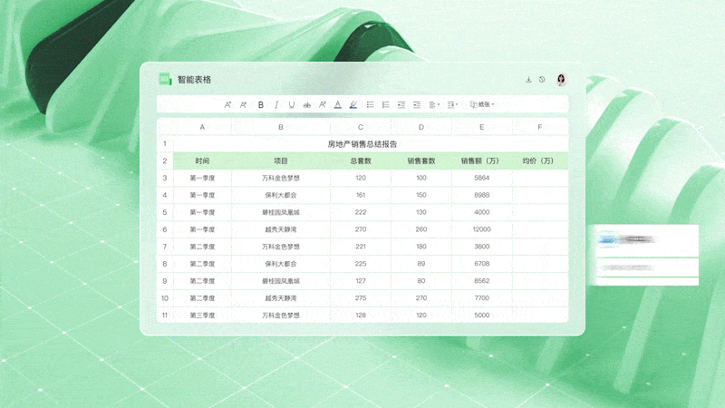This screenshot has width=725, height=408.
Task: Click 第三季度 in row 11
Action: tap(202, 315)
